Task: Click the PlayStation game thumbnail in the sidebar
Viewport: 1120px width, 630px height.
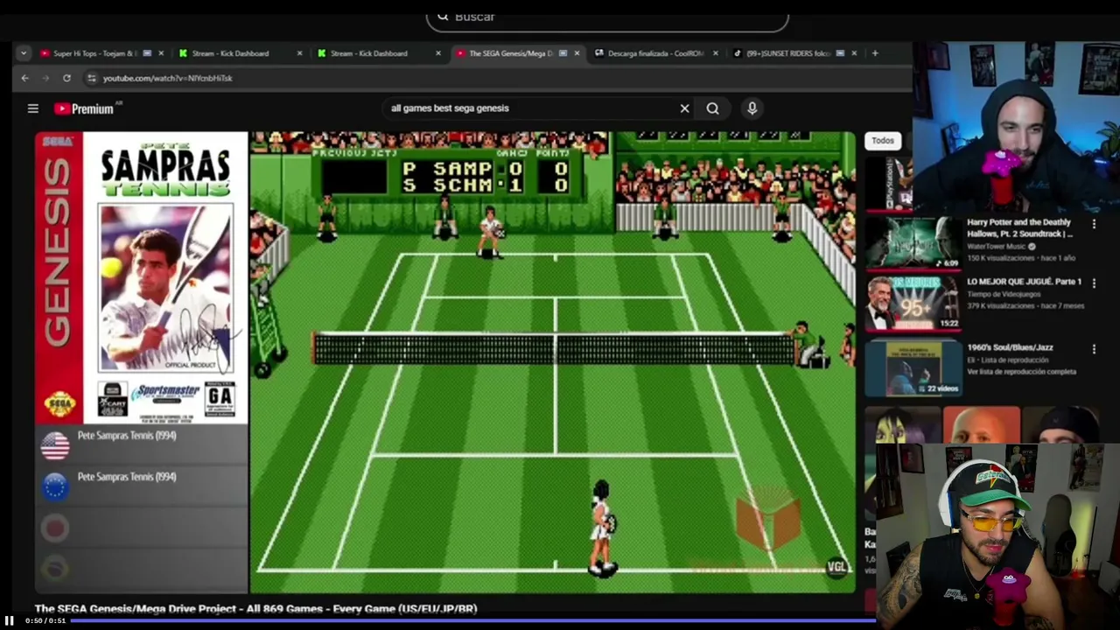Action: click(x=889, y=183)
